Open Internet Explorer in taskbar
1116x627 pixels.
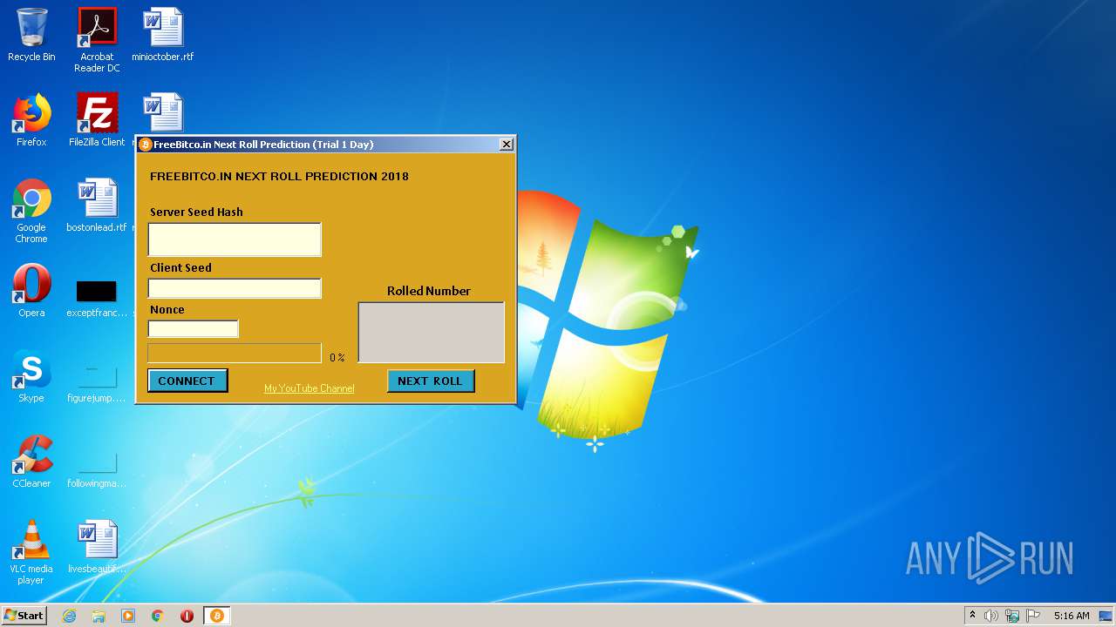(70, 616)
